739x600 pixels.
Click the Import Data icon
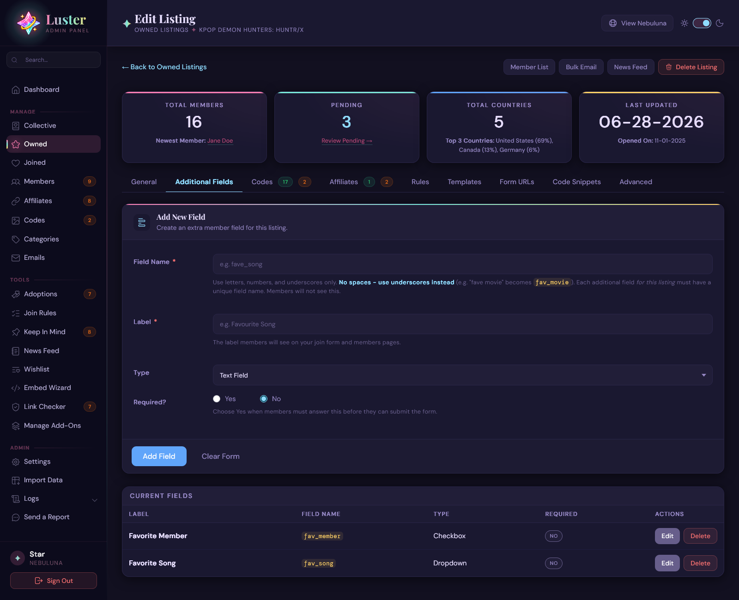click(16, 480)
